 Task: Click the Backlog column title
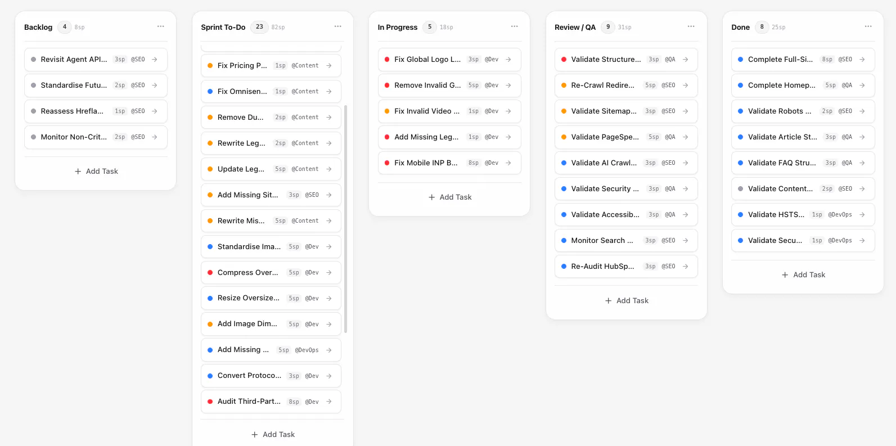[x=38, y=27]
